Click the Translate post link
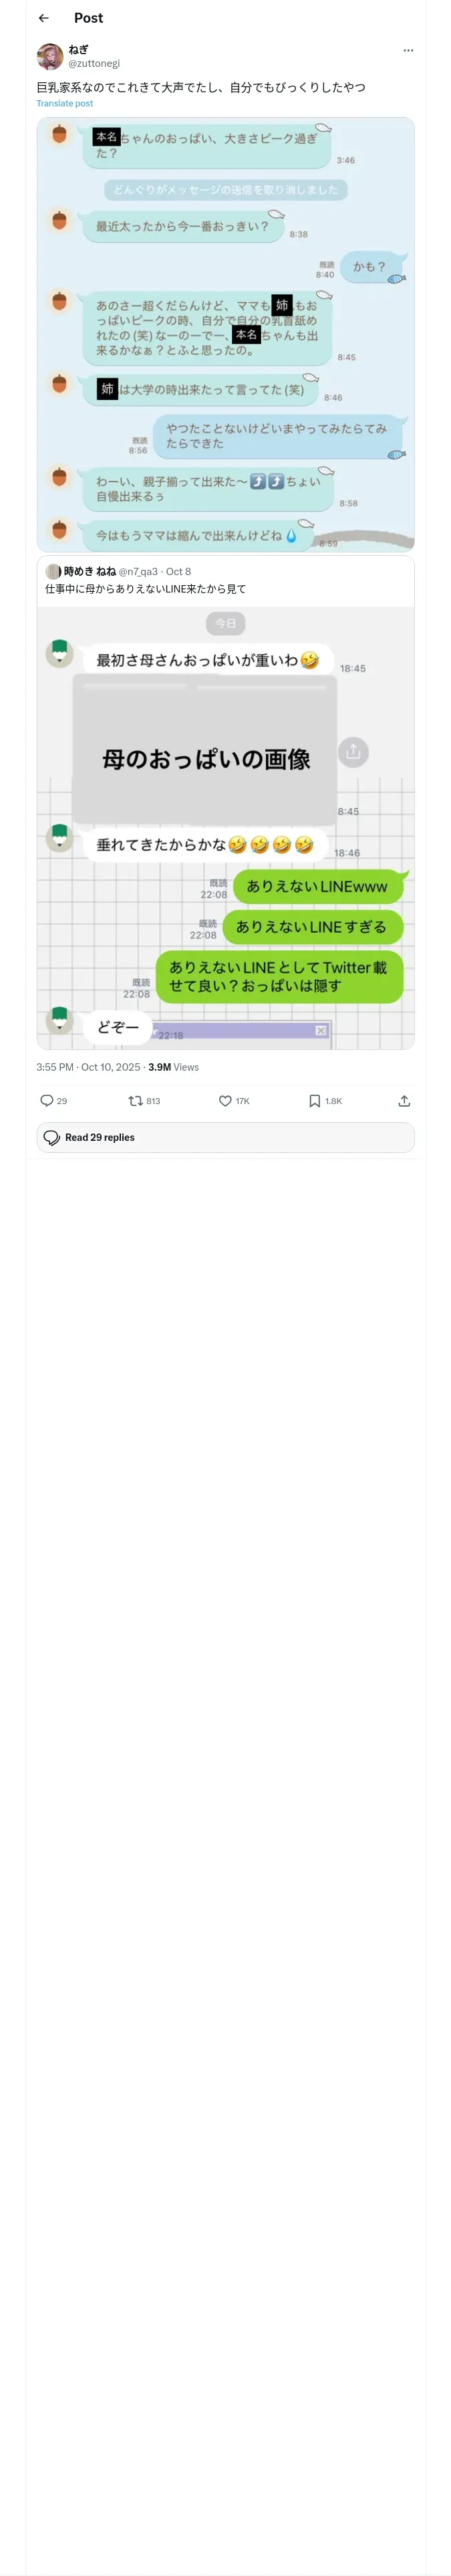451x2576 pixels. 65,103
